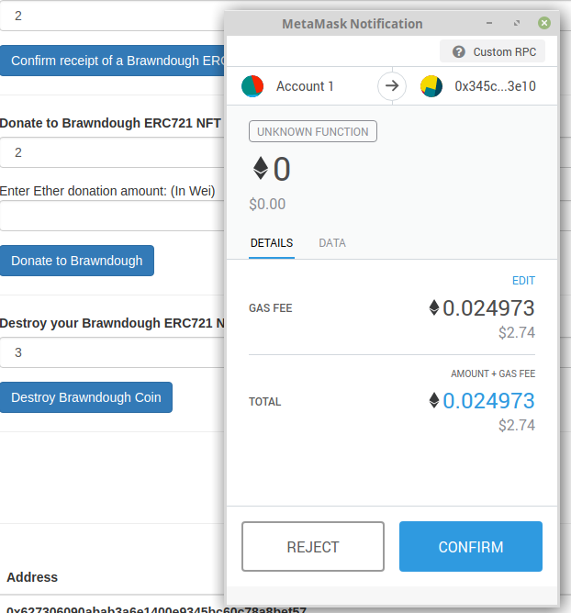The height and width of the screenshot is (613, 571).
Task: Select the DETAILS tab
Action: [272, 243]
